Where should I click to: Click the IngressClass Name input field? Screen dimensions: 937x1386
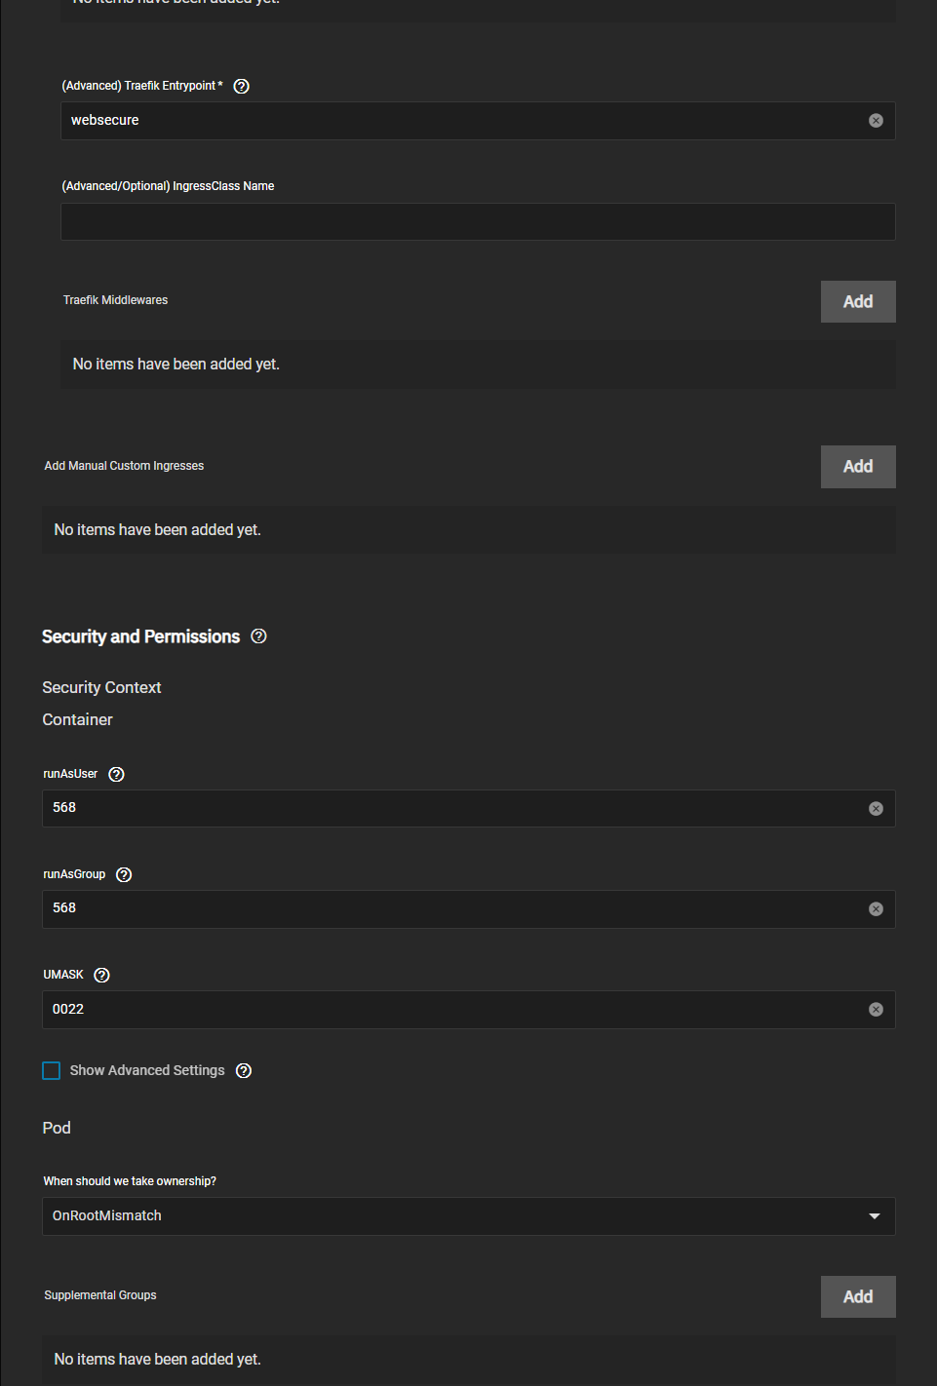477,221
